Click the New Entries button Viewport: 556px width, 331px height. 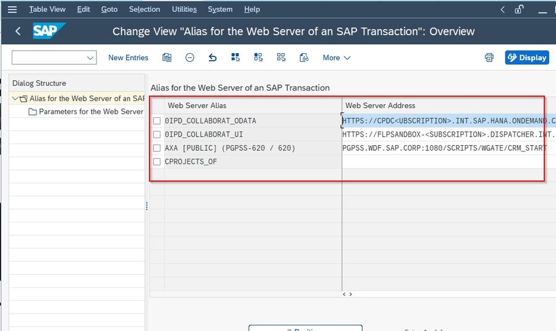click(128, 57)
